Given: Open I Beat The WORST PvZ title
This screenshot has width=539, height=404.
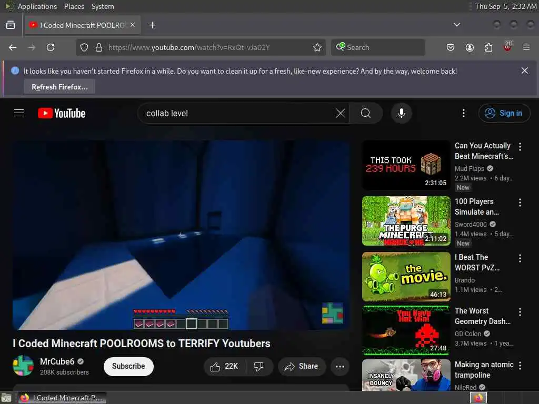Looking at the screenshot, I should (477, 262).
